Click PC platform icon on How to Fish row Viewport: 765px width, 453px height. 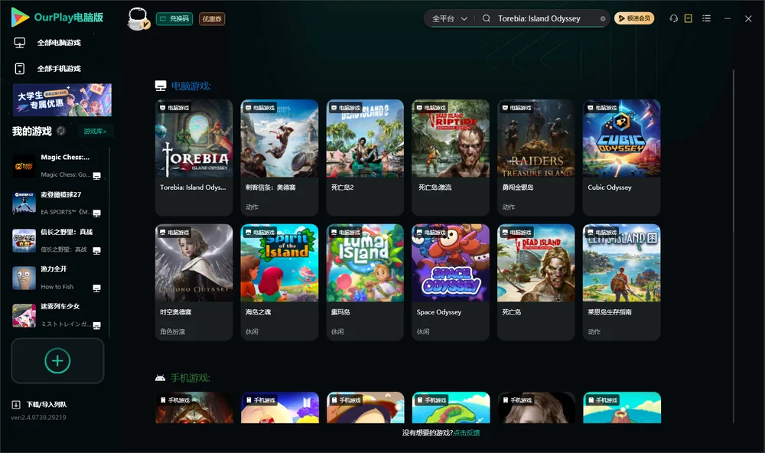pyautogui.click(x=96, y=288)
